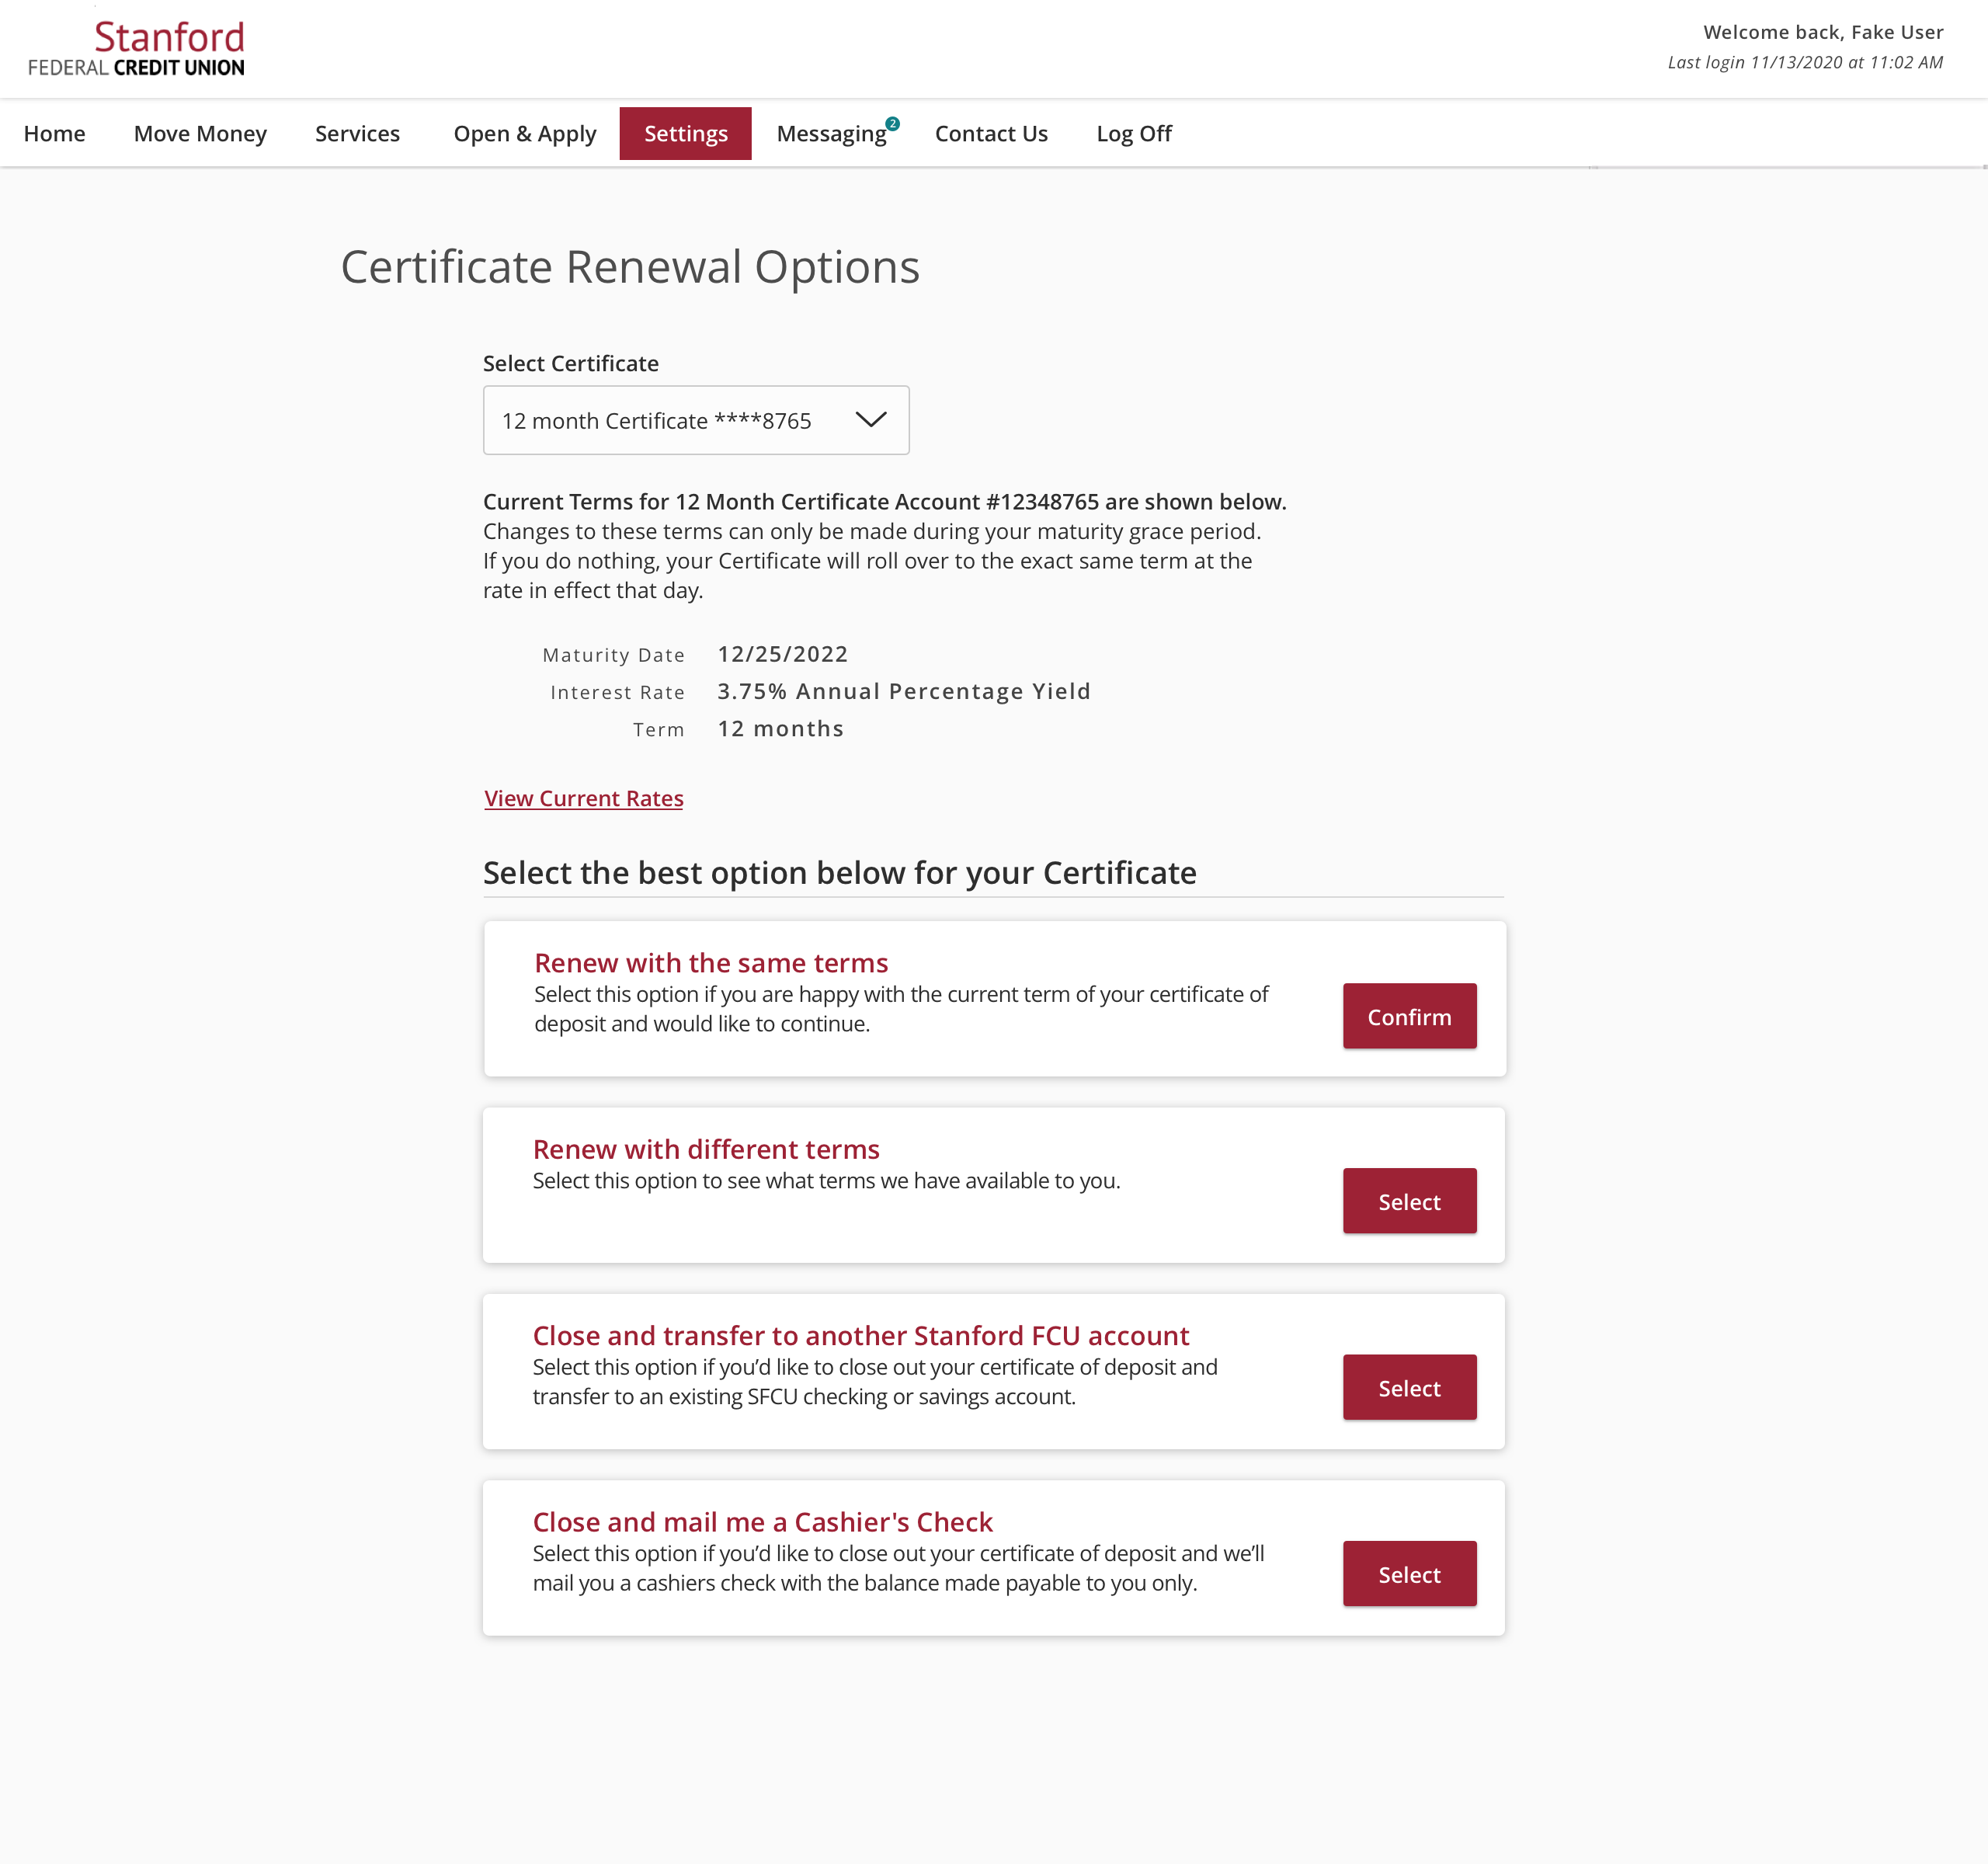Screen dimensions: 1988x1864
Task: Click the Services navigation link
Action: click(x=356, y=133)
